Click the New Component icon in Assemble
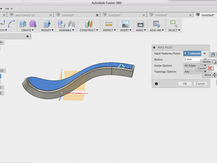This screenshot has width=217, height=163. (x=61, y=24)
